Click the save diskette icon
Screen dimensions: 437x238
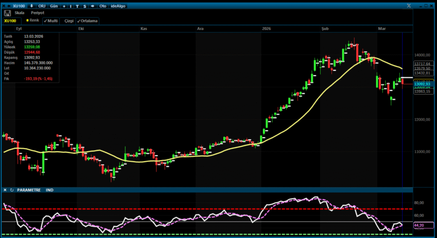(x=7, y=13)
